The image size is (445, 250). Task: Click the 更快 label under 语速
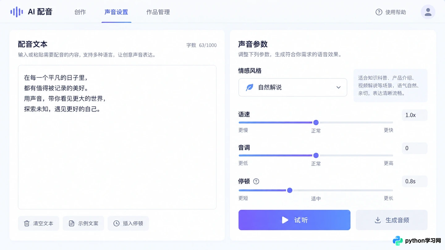click(x=388, y=130)
